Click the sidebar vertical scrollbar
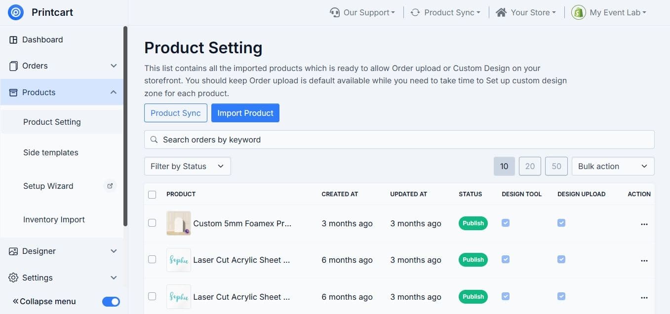 tap(125, 126)
